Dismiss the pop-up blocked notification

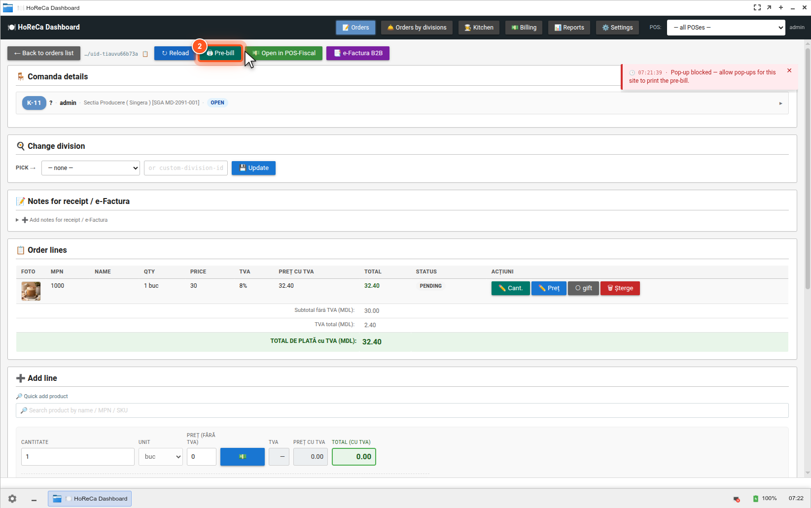(x=789, y=70)
